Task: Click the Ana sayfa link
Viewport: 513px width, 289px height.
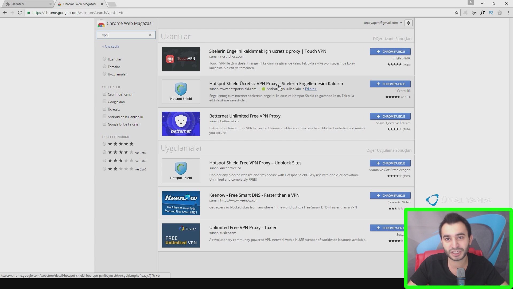Action: pyautogui.click(x=111, y=47)
